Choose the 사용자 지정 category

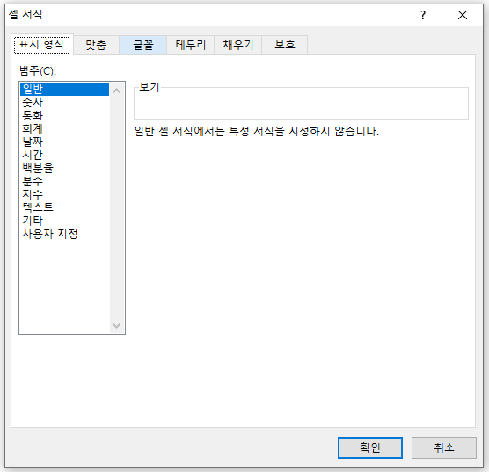[64, 234]
